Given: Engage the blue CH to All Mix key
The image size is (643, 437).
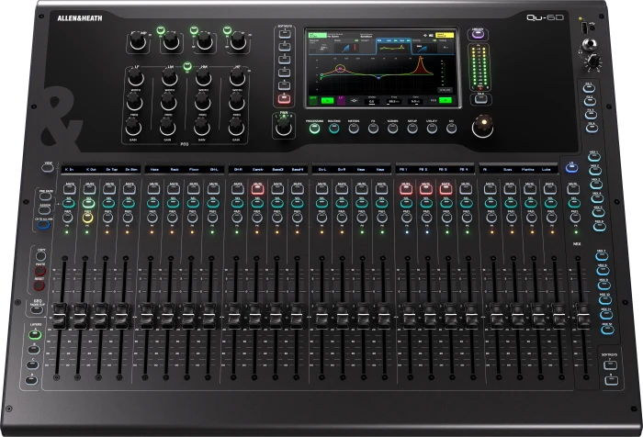Looking at the screenshot, I should pos(43,224).
